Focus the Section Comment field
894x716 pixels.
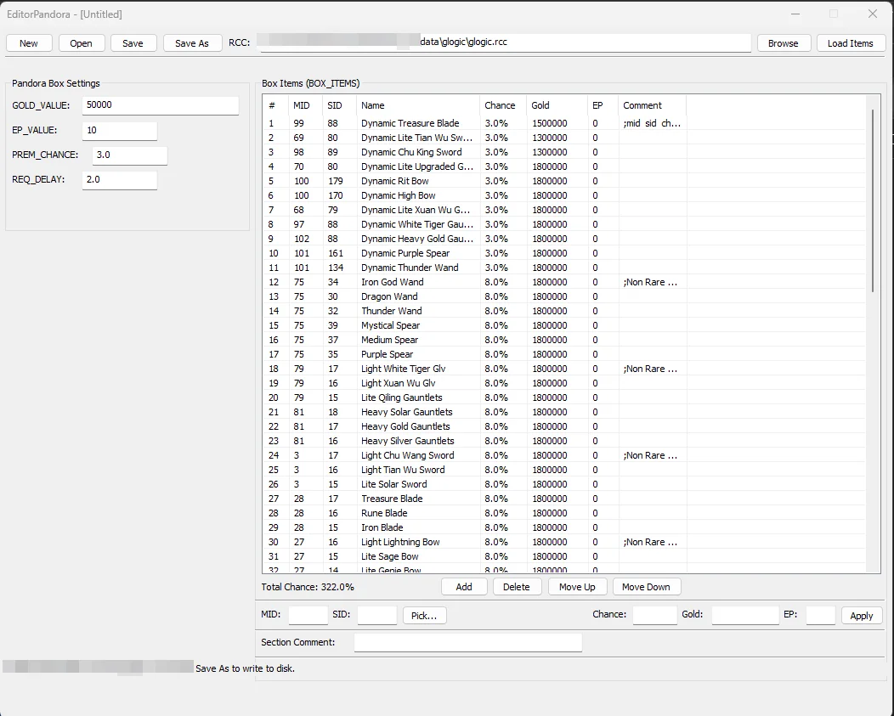(x=468, y=642)
